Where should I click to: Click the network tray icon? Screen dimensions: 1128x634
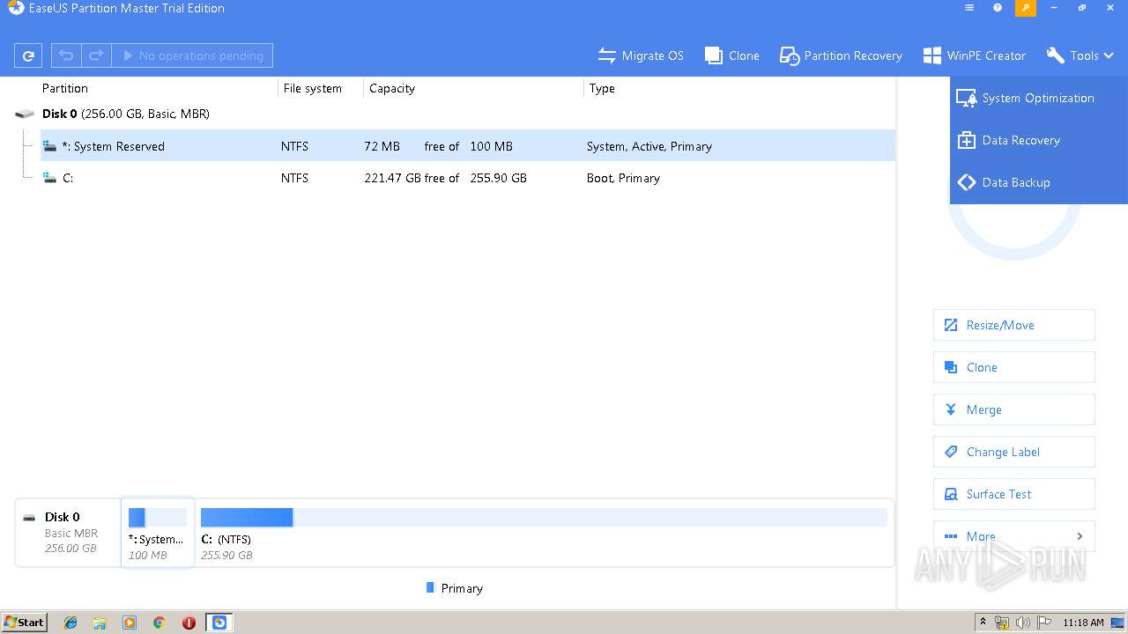click(x=1002, y=623)
